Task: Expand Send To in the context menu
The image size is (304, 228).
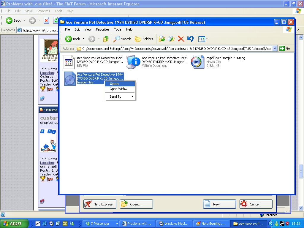Action: tap(120, 96)
